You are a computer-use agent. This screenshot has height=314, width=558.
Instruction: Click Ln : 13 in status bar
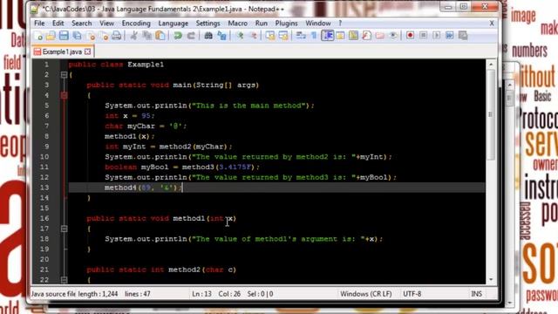pos(201,294)
